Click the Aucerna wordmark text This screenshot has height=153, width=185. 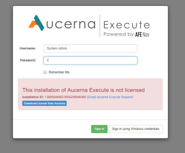click(x=71, y=25)
